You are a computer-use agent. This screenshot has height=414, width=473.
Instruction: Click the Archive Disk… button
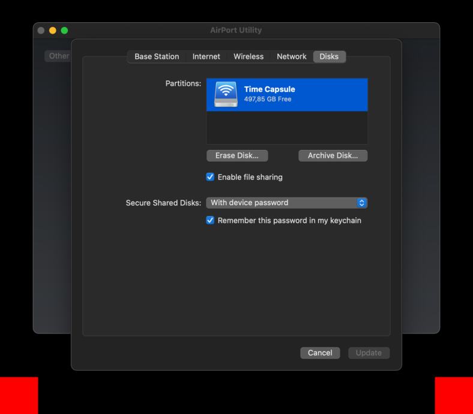[x=333, y=155]
